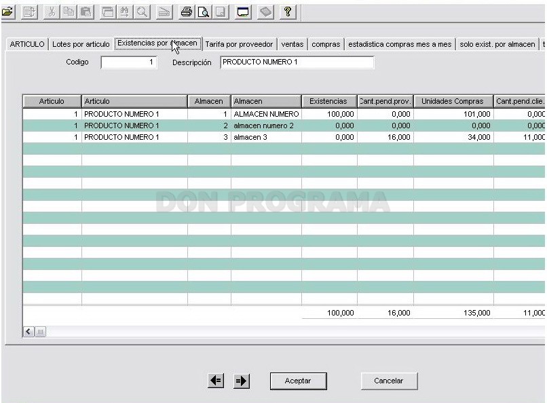Open print preview with magnifier page icon
547x403 pixels.
pyautogui.click(x=204, y=12)
